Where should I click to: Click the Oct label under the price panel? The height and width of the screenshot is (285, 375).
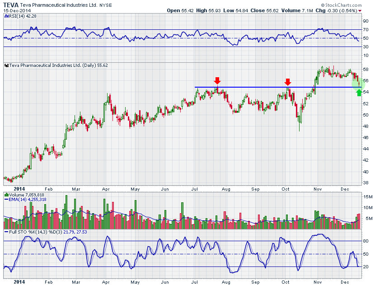click(285, 189)
